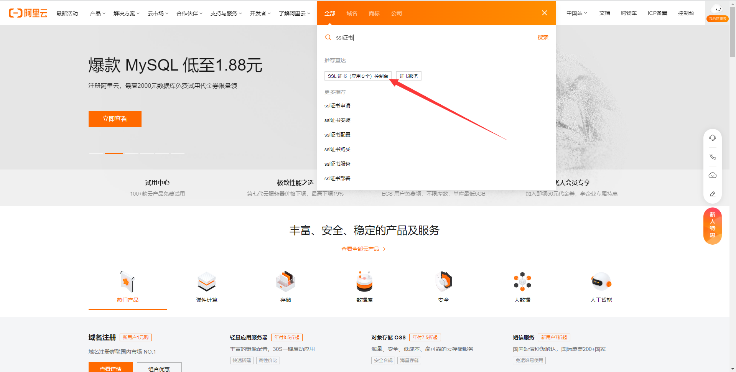Expand the 开发者 dropdown menu
The height and width of the screenshot is (372, 736).
click(260, 13)
